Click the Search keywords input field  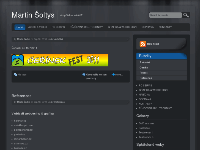click(x=165, y=15)
